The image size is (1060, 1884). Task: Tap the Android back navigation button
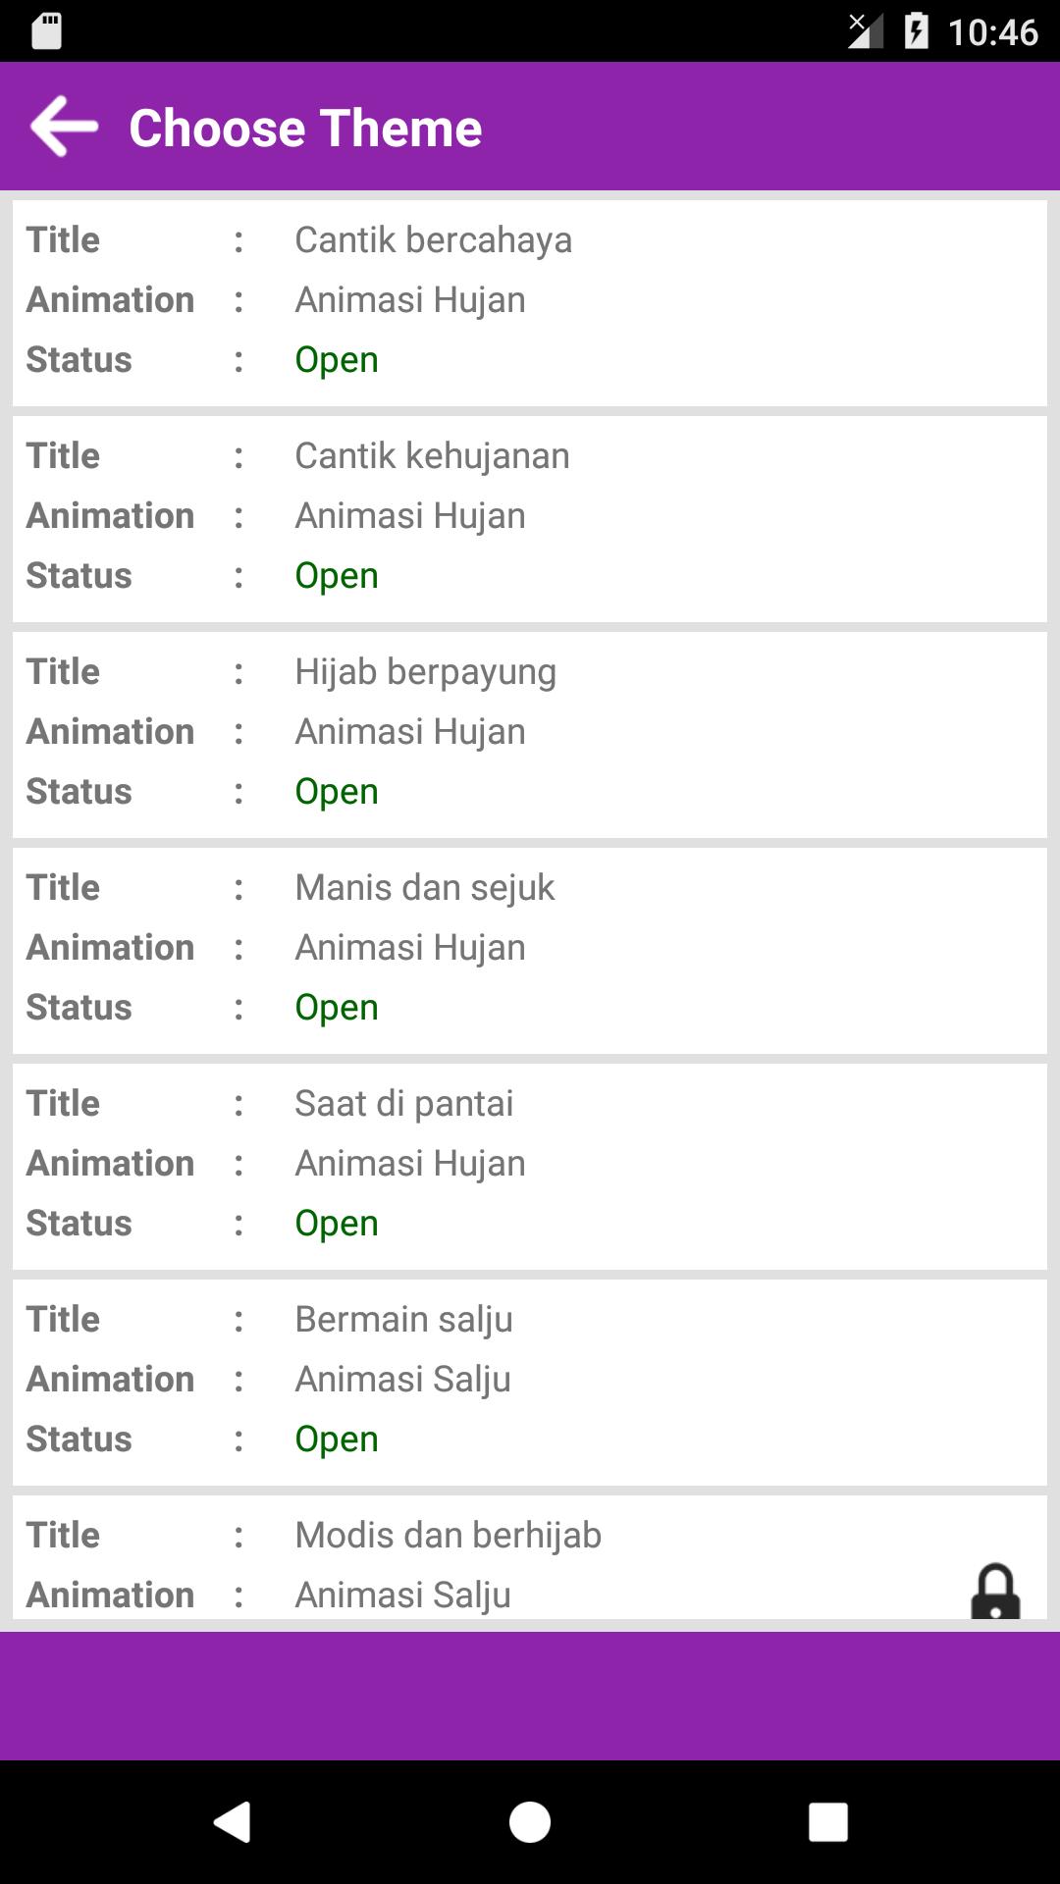[x=233, y=1822]
